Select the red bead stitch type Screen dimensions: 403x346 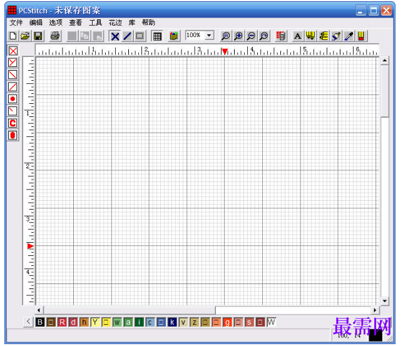pyautogui.click(x=13, y=135)
